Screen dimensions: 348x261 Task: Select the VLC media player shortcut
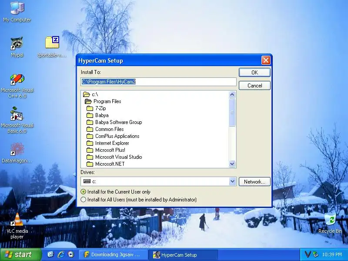click(17, 226)
